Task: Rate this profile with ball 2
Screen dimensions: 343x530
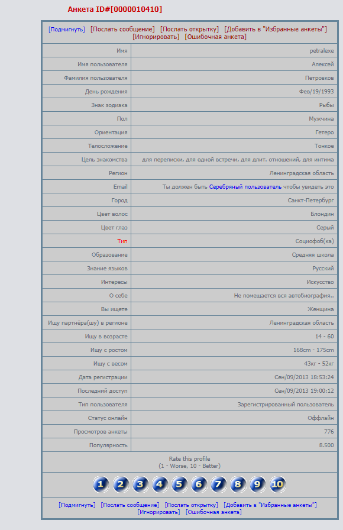Action: tap(120, 484)
